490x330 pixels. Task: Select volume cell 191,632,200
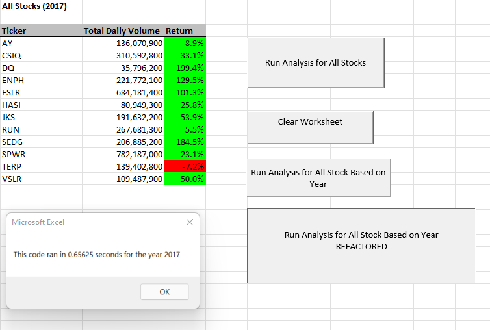123,117
